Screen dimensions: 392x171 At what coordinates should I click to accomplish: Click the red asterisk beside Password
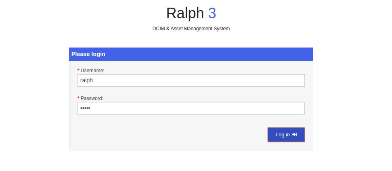78,98
